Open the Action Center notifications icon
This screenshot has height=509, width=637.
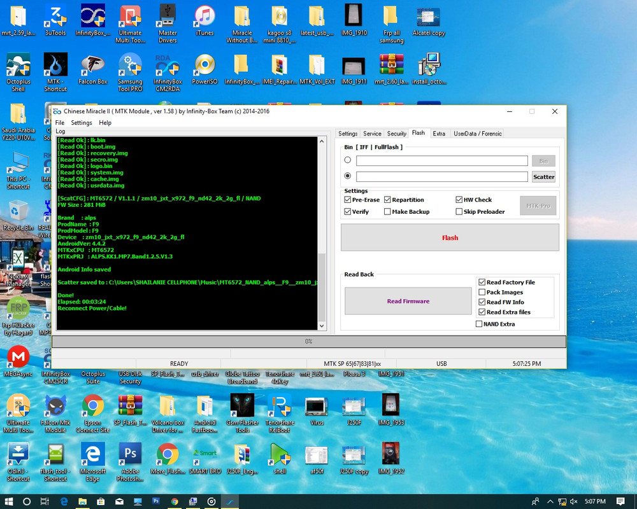pos(620,501)
